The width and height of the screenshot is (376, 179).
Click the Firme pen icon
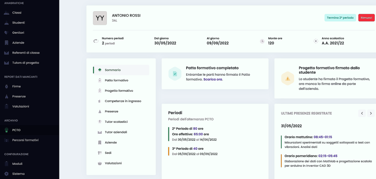(x=6, y=87)
